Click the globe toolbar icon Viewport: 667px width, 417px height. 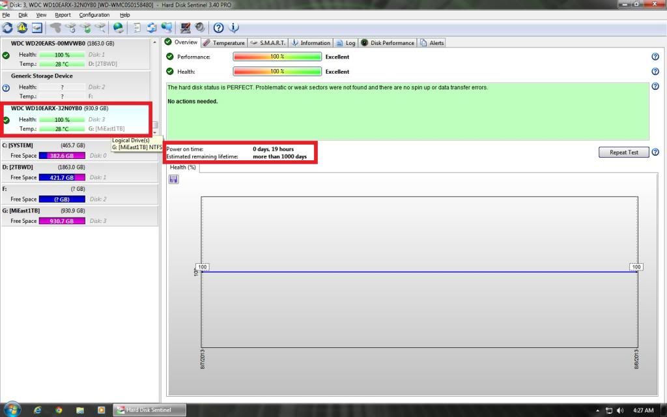click(x=118, y=27)
